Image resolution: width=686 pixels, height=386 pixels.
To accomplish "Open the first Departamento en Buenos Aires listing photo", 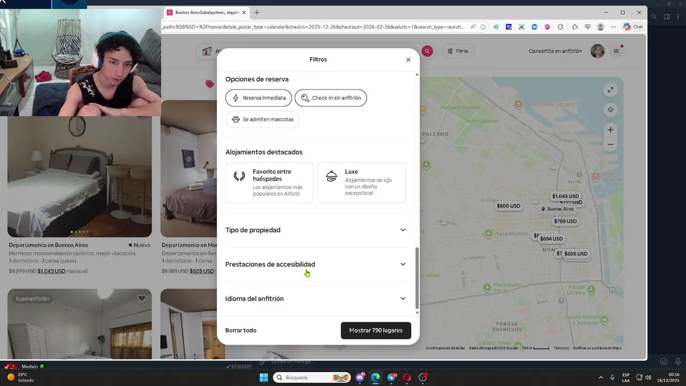I will 79,176.
